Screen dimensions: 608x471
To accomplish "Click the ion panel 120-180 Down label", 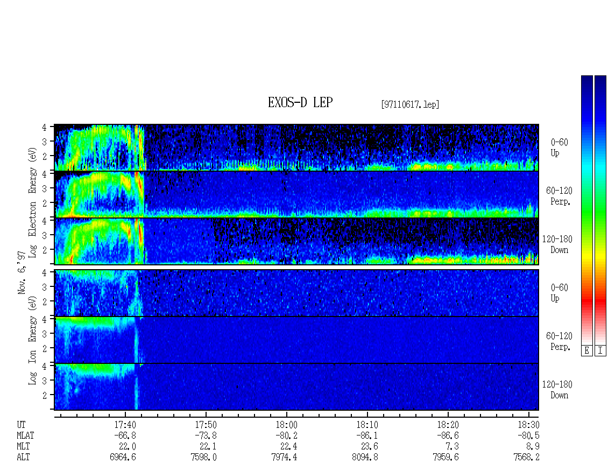I will click(x=557, y=390).
